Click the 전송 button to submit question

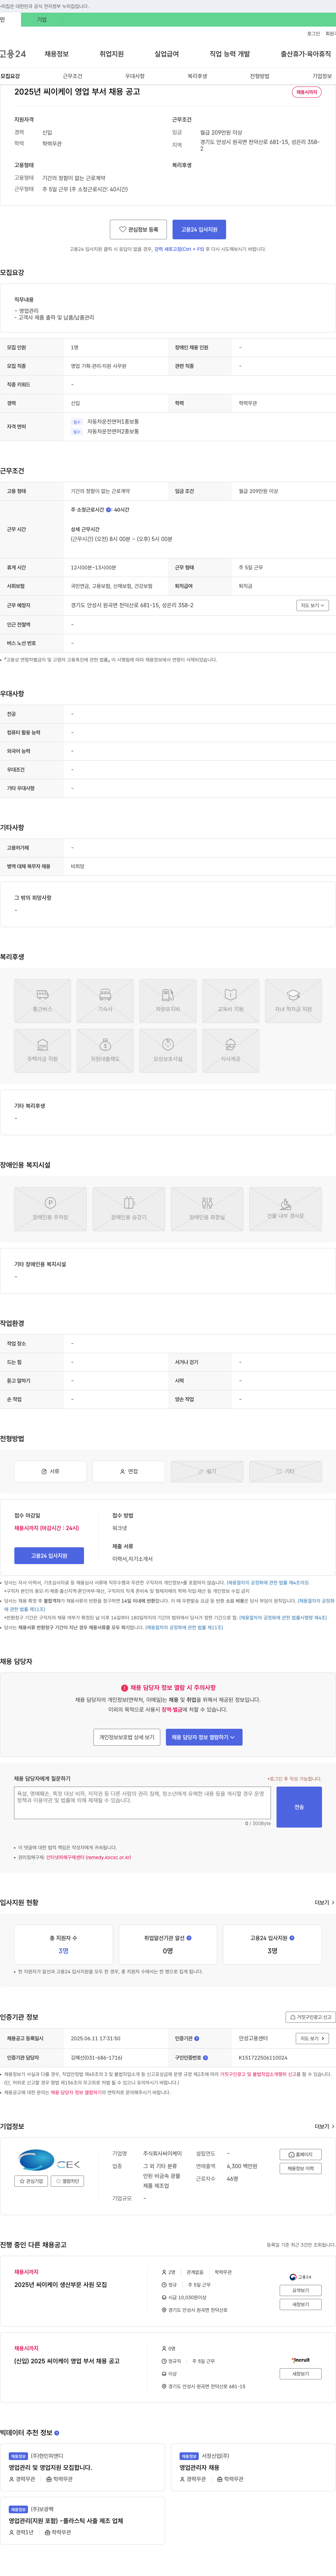[299, 1807]
